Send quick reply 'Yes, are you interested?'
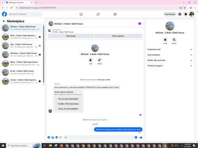The width and height of the screenshot is (198, 148). (68, 99)
